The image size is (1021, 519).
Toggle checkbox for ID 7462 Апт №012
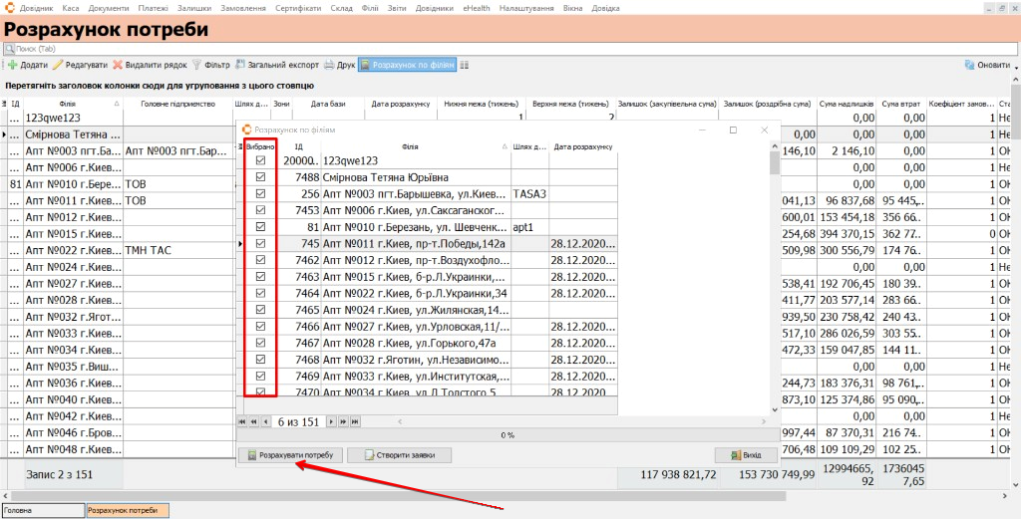(261, 259)
